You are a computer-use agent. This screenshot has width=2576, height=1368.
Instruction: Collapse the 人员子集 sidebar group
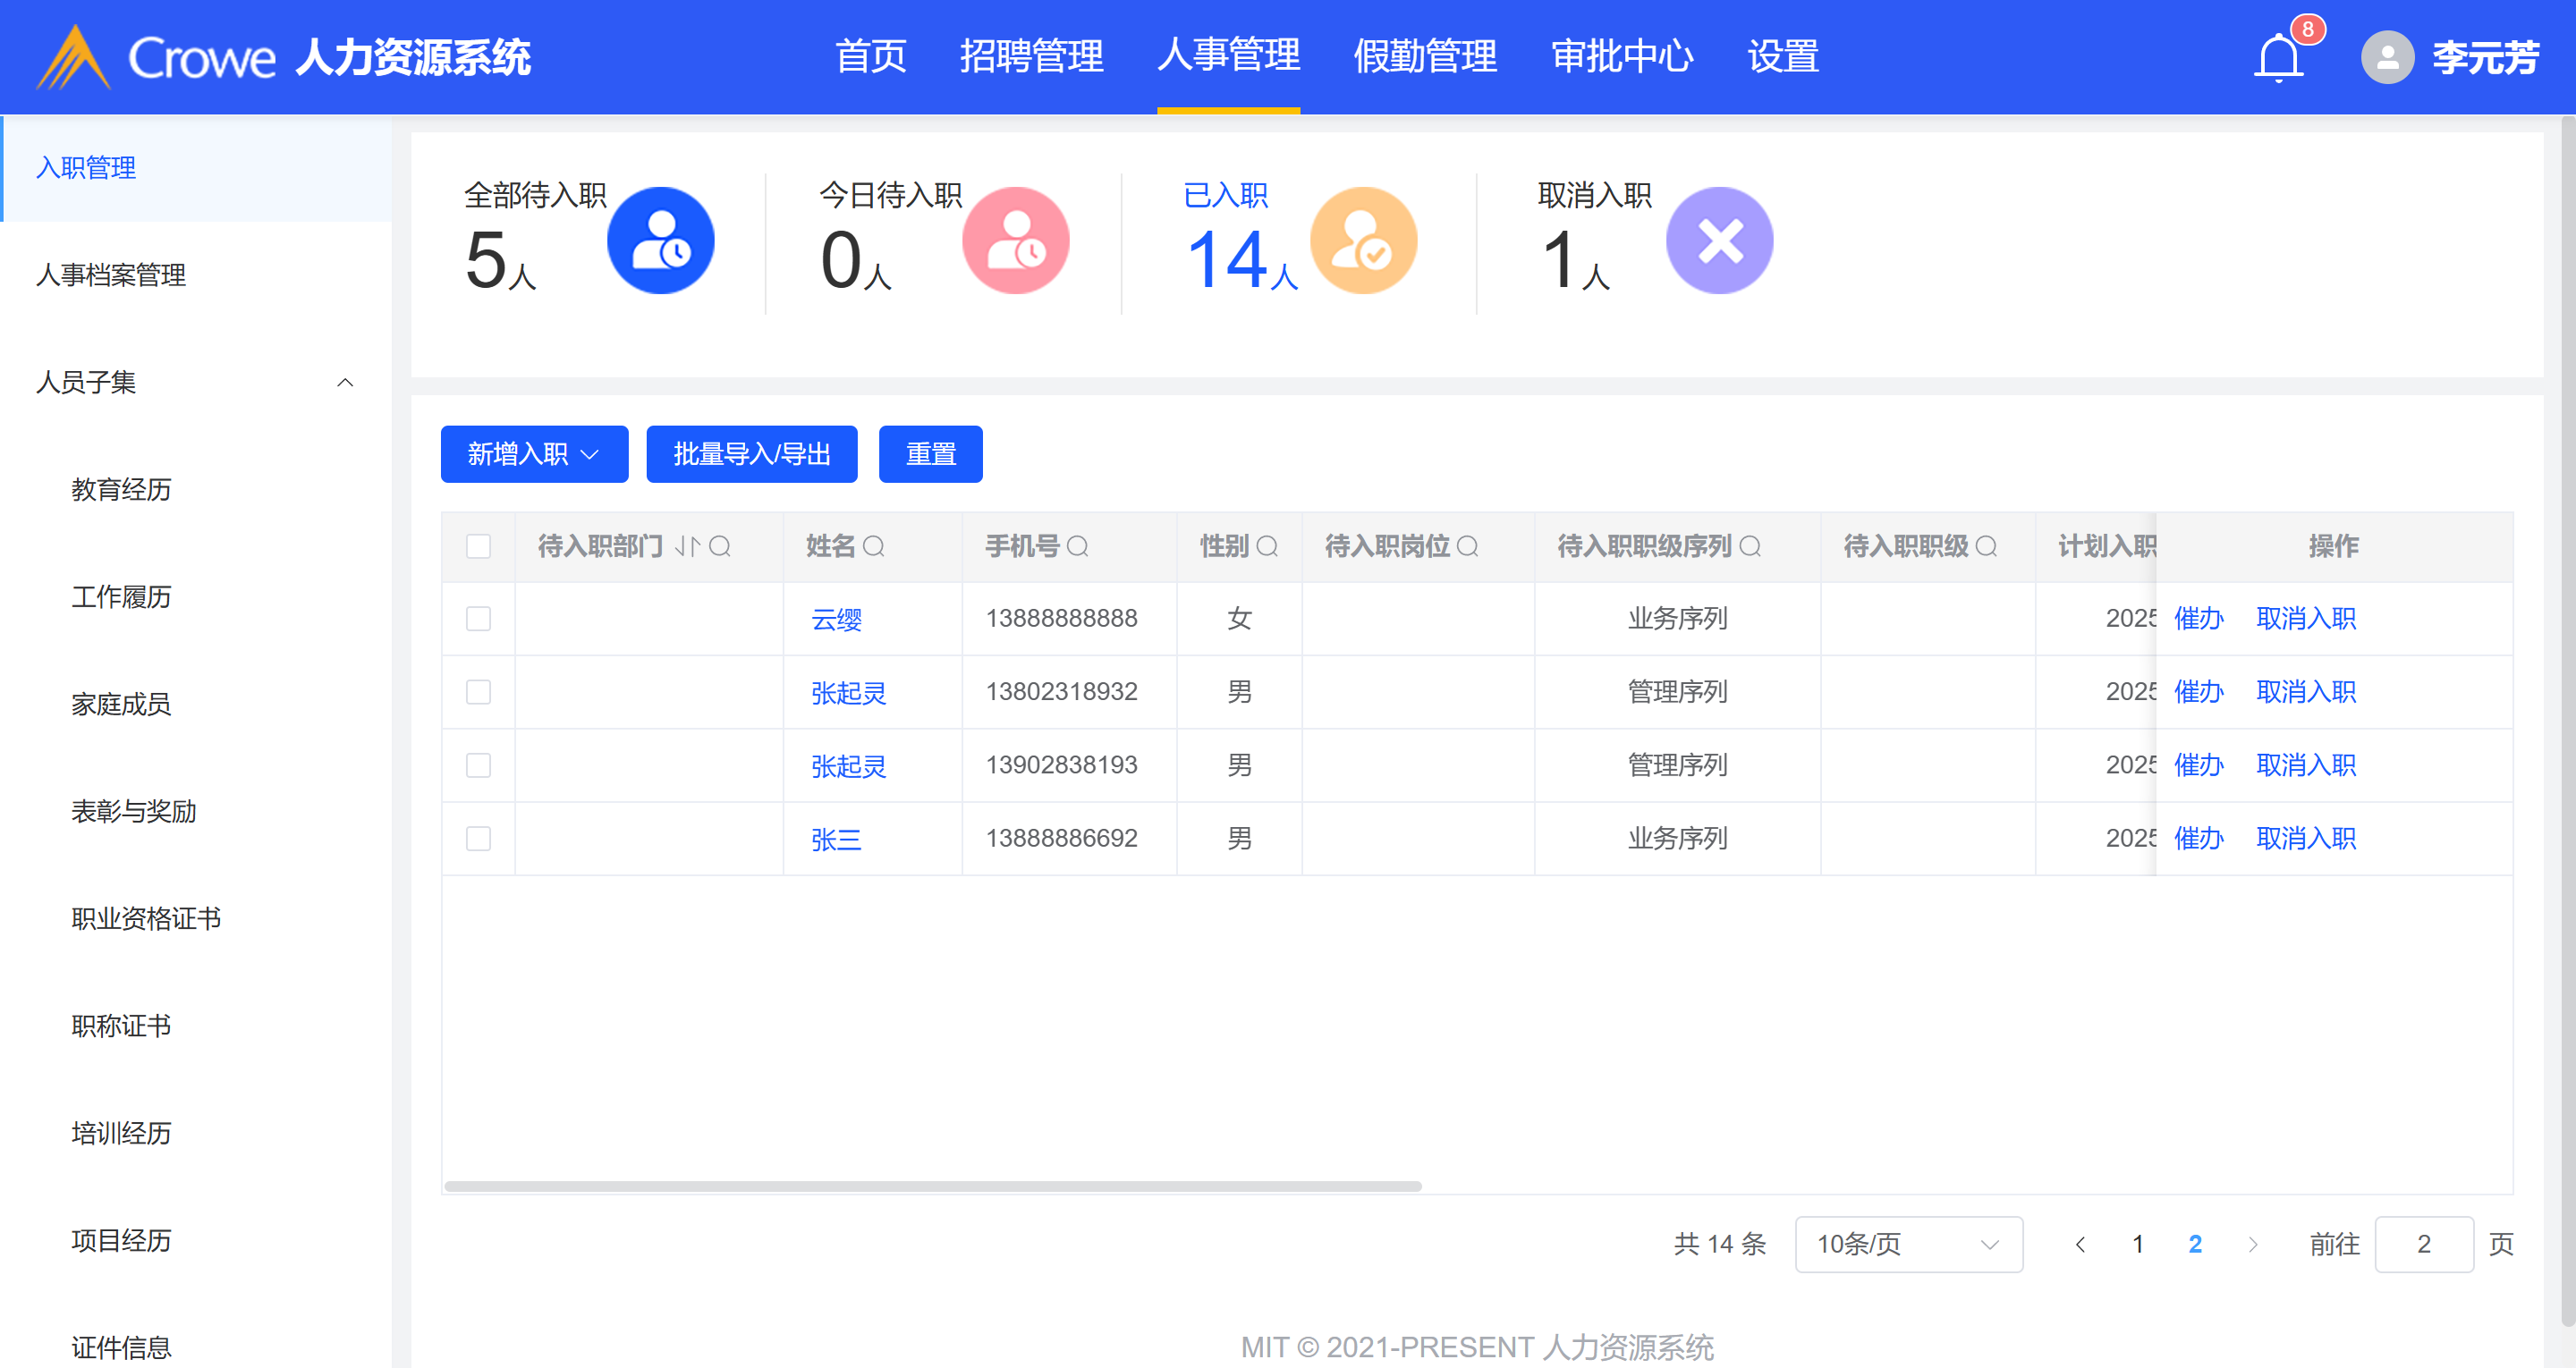coord(345,382)
